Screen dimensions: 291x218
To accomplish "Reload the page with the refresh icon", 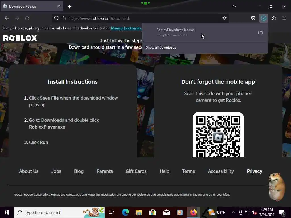I will point(27,18).
